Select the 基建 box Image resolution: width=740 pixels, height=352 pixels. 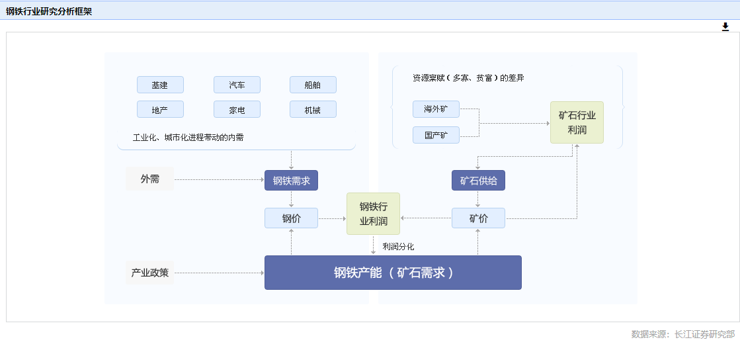160,85
